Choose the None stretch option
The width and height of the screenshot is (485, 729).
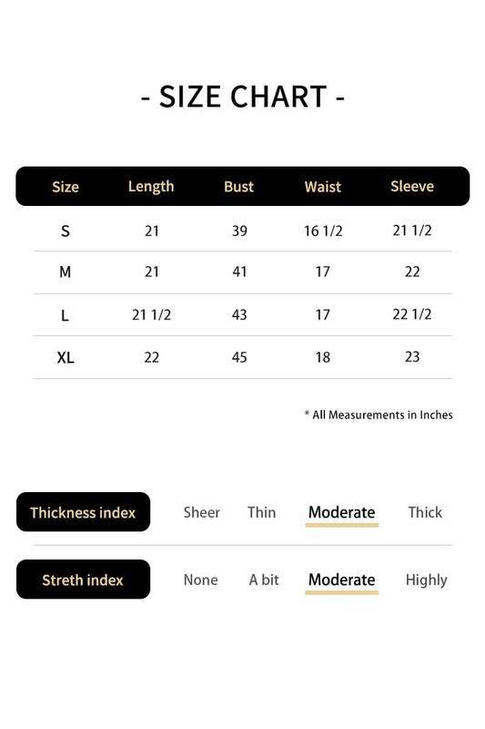point(200,580)
